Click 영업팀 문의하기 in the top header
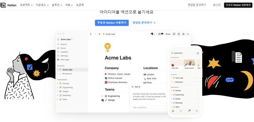The height and width of the screenshot is (122, 254). click(x=197, y=5)
